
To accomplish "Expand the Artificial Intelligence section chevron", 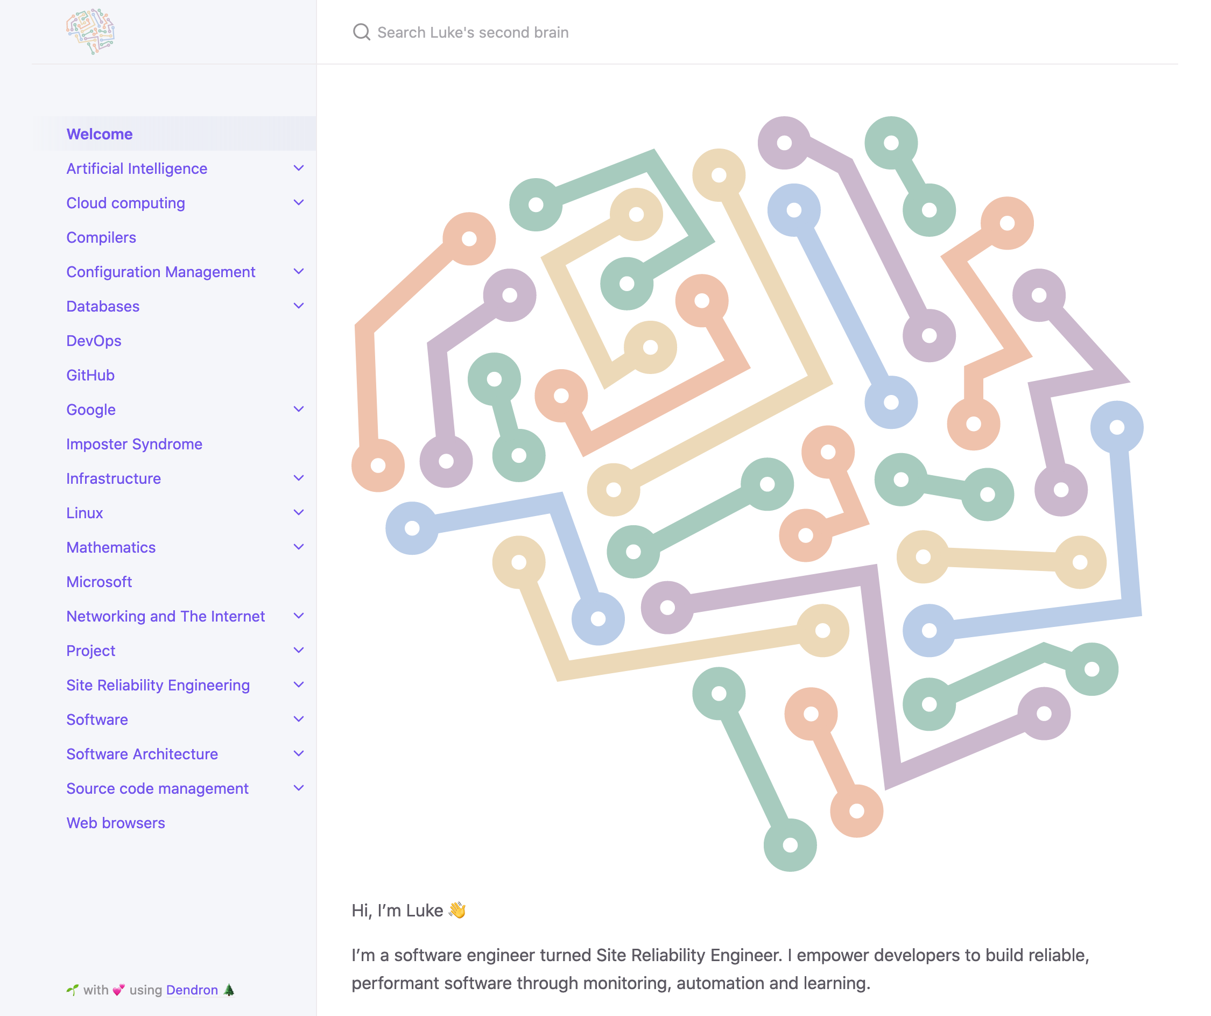I will 298,168.
